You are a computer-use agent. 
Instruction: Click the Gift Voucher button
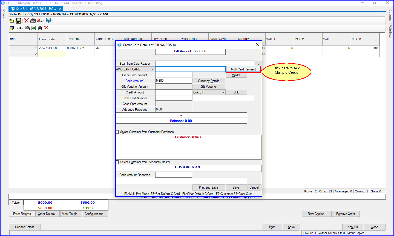[209, 87]
